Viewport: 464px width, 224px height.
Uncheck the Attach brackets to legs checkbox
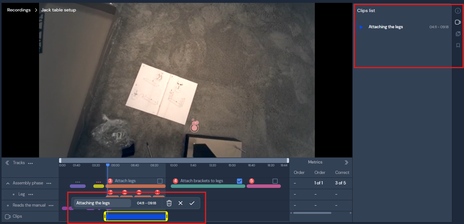(240, 181)
